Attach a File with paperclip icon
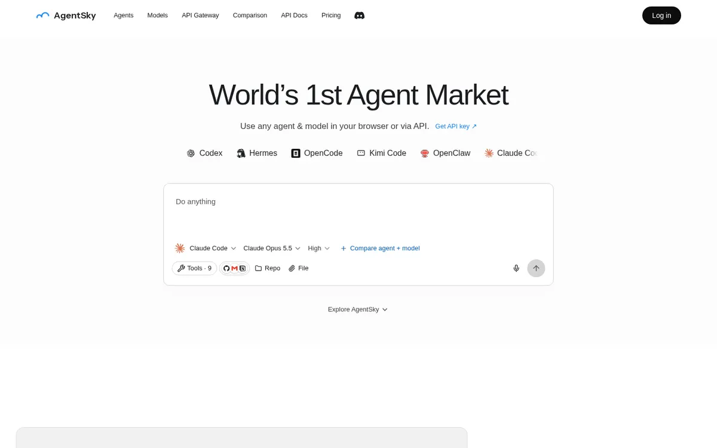Image resolution: width=717 pixels, height=448 pixels. [x=299, y=268]
